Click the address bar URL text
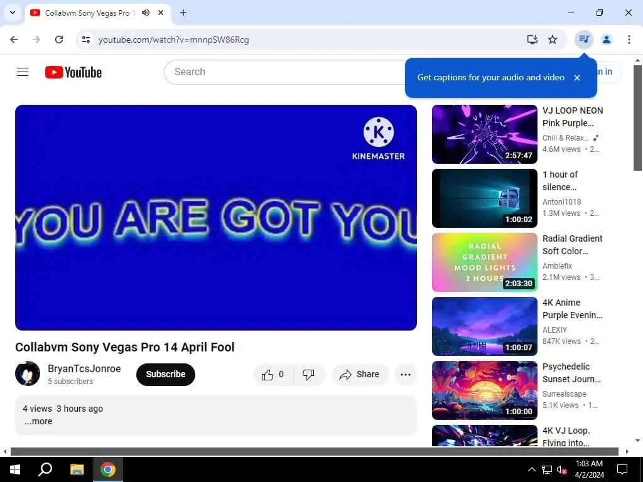 pyautogui.click(x=173, y=40)
